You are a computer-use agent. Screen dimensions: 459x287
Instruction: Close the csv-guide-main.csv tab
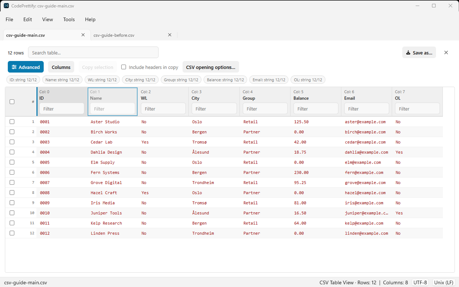tap(83, 35)
